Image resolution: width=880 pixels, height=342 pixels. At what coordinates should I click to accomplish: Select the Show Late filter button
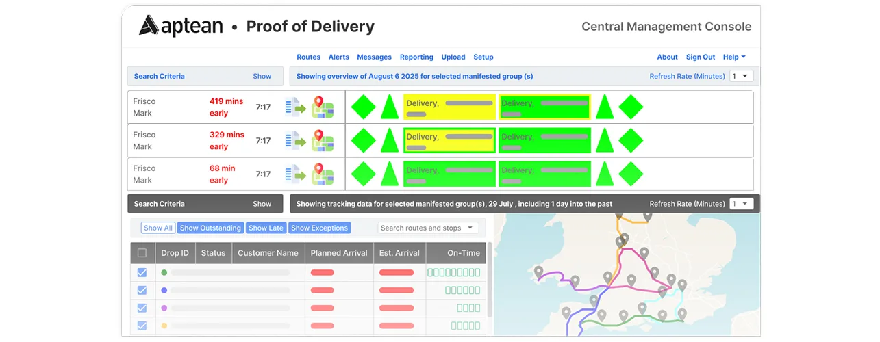coord(266,228)
